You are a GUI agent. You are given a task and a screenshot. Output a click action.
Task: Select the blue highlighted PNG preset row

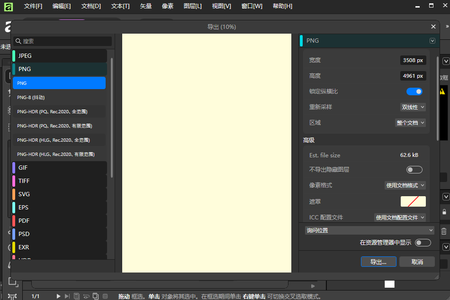[x=59, y=83]
